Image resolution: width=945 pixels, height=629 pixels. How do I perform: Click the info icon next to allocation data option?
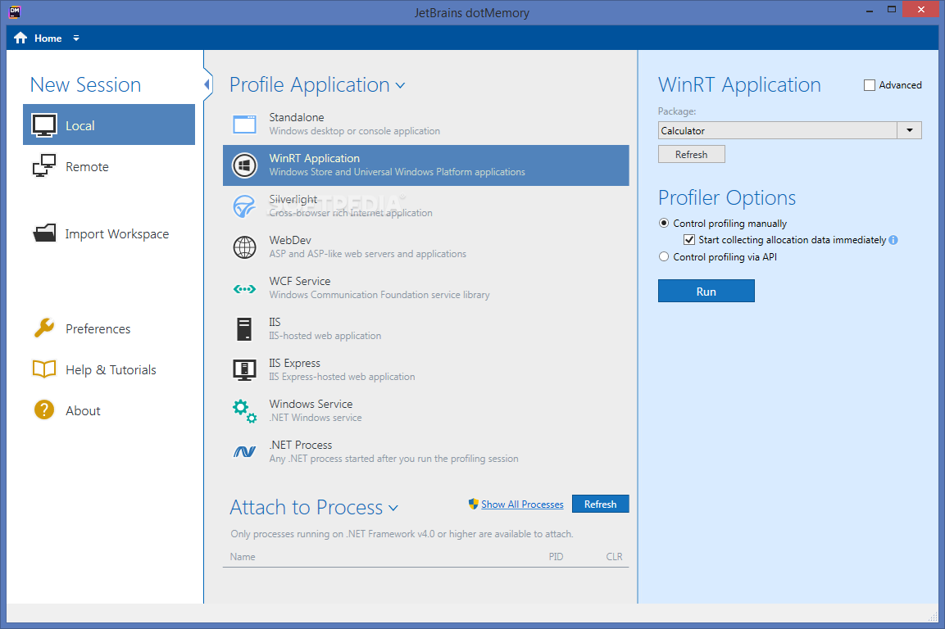click(893, 240)
